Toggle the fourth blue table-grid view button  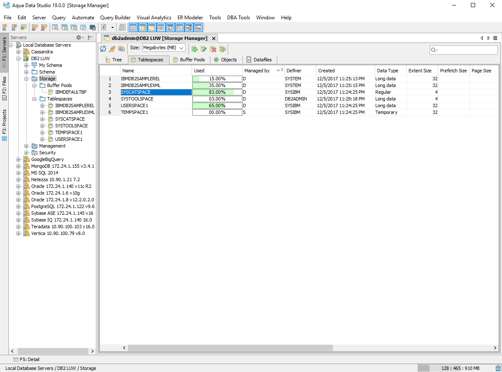click(x=161, y=27)
